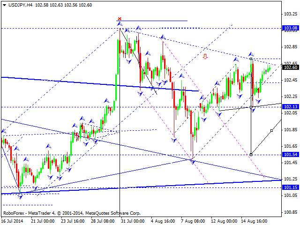Image resolution: width=300 pixels, height=225 pixels.
Task: Click the RoboForex MetaTrader 4 copyright text
Action: click(x=72, y=213)
